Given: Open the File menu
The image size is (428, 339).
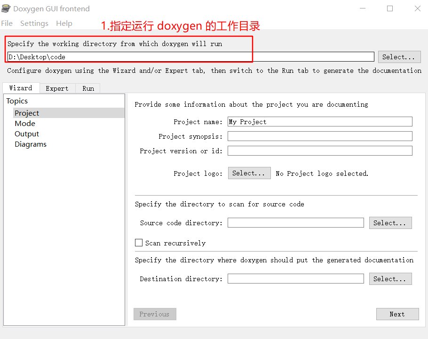Looking at the screenshot, I should tap(7, 24).
